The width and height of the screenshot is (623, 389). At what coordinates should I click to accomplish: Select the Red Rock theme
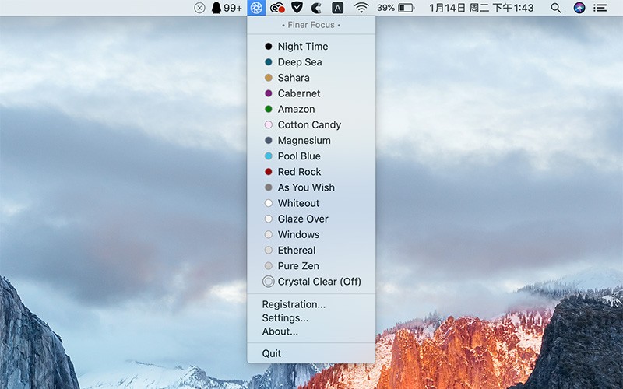(311, 172)
